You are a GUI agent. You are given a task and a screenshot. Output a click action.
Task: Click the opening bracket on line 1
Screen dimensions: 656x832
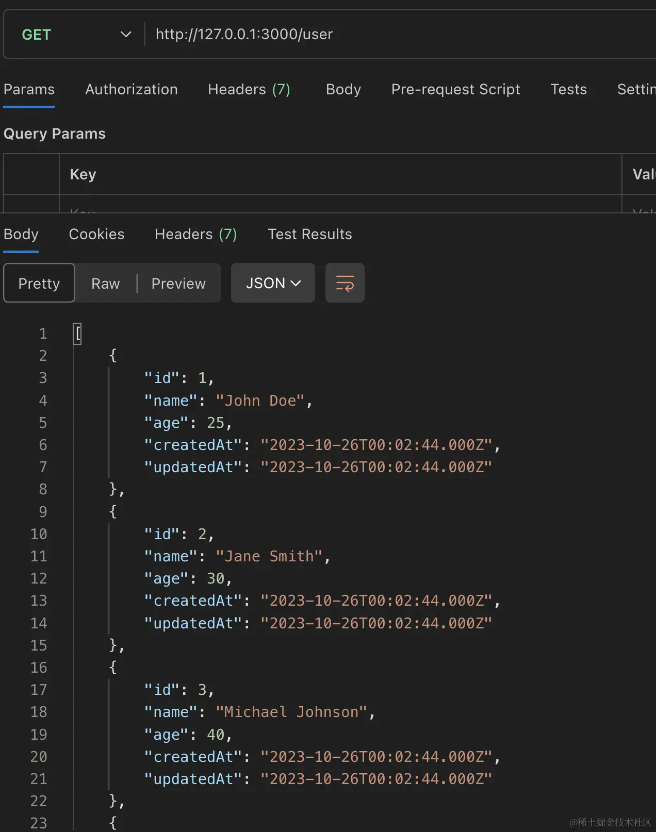pyautogui.click(x=77, y=334)
